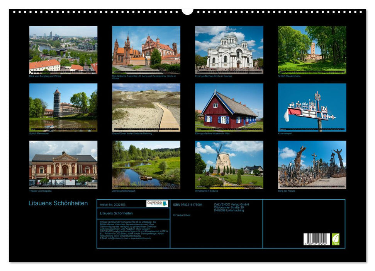Image resolution: width=375 pixels, height=271 pixels.
Task: Click the CALVENDO logo badge
Action: [157, 204]
